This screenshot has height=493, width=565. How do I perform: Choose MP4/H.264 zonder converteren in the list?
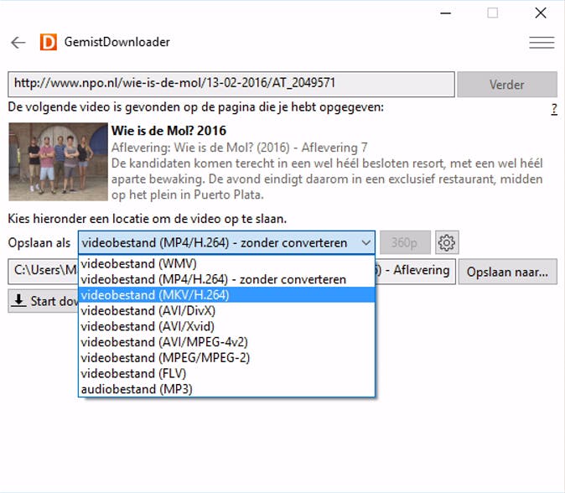click(226, 279)
